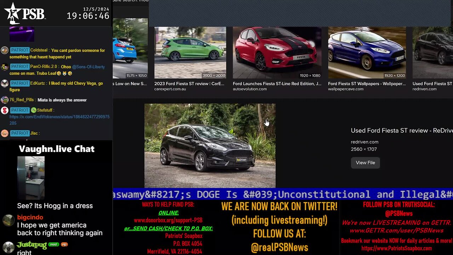This screenshot has height=255, width=453.
Task: Click PanO-Rific.2.0 username in chat
Action: (x=44, y=67)
